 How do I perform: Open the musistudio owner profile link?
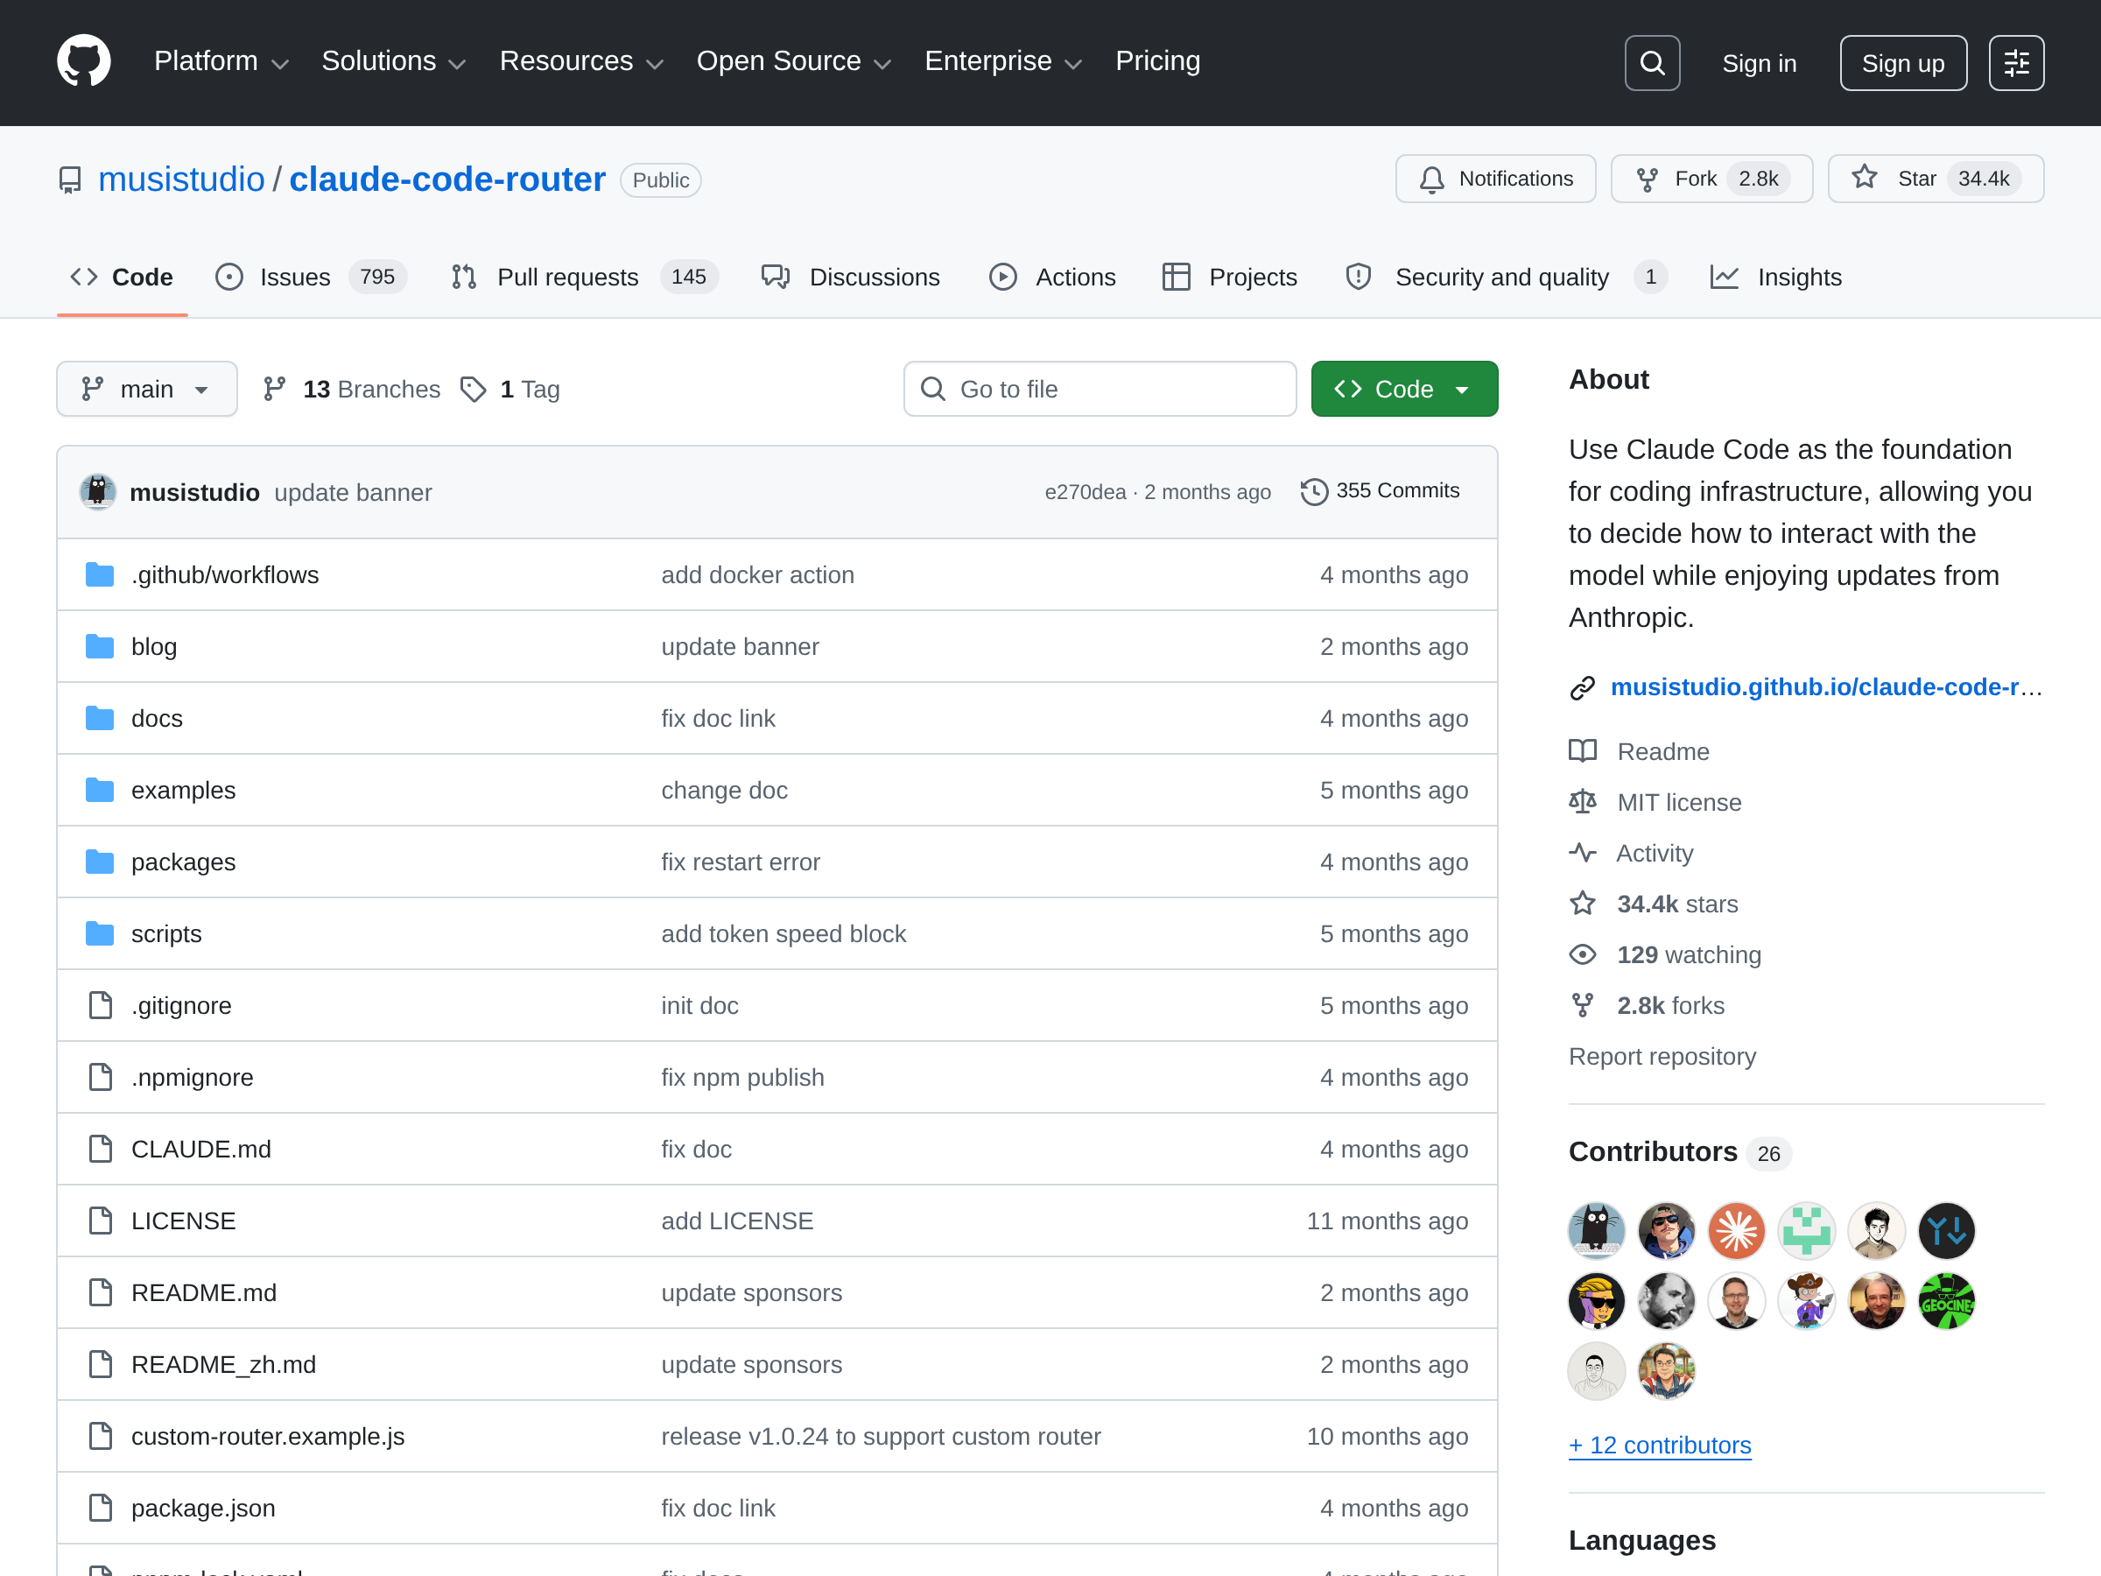(181, 179)
